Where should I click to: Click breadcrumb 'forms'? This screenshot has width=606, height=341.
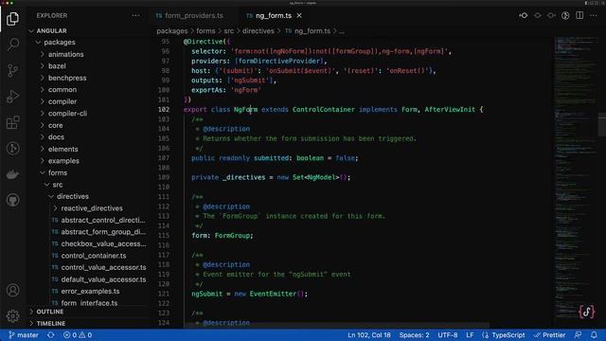(205, 31)
